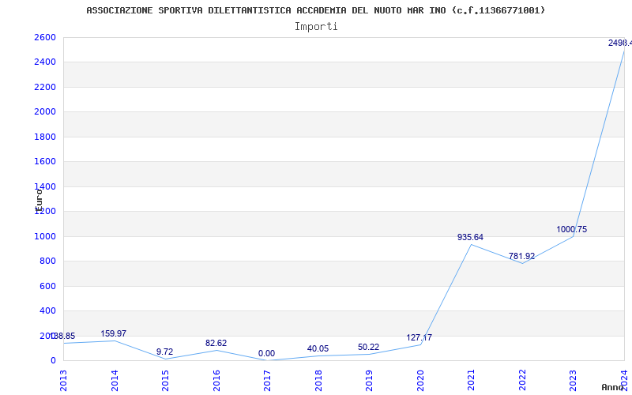Click the 2021 x-axis year label

[471, 380]
